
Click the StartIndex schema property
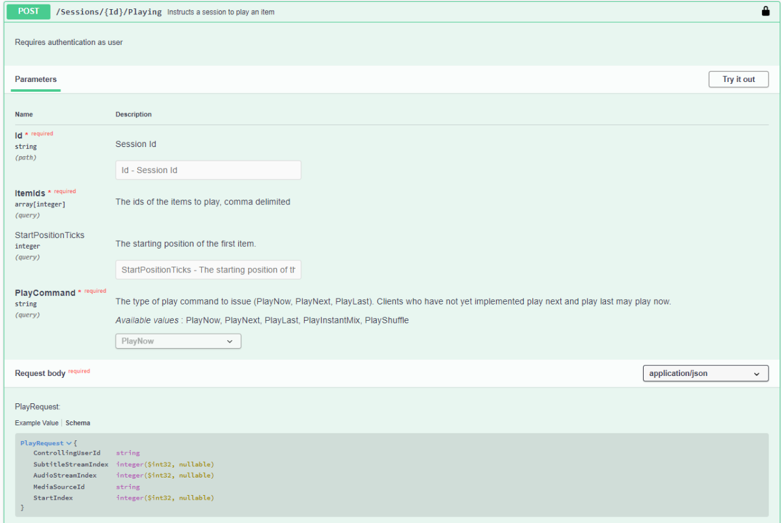tap(53, 498)
